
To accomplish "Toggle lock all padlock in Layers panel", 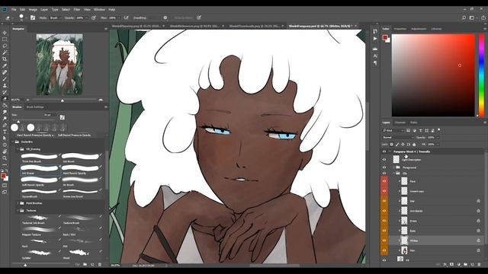I will [414, 145].
